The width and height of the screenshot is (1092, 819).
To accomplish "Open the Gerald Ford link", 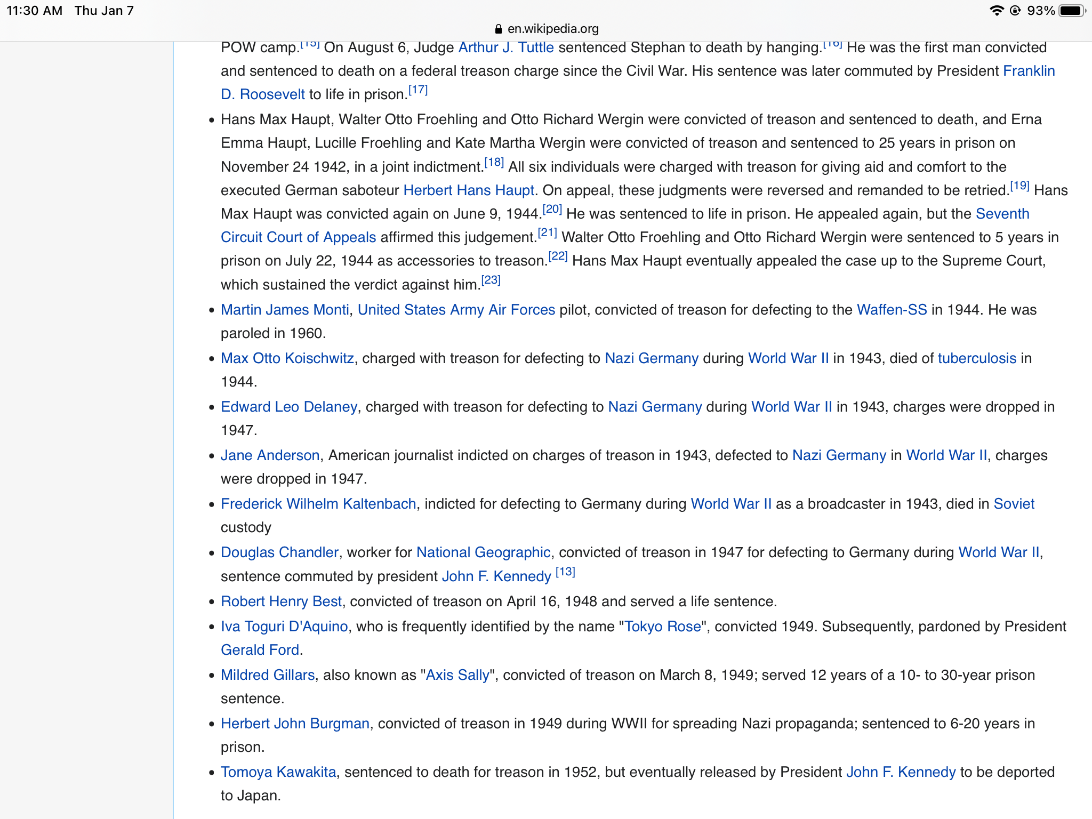I will pos(260,650).
